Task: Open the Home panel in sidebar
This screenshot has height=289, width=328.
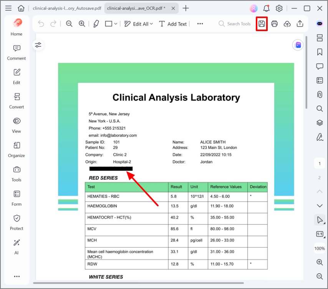Action: coord(17,27)
